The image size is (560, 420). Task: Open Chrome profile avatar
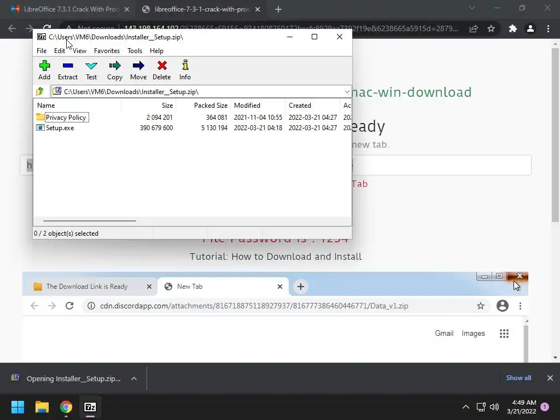[x=530, y=28]
